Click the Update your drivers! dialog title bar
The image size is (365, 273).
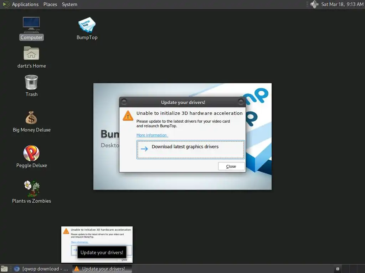point(182,102)
